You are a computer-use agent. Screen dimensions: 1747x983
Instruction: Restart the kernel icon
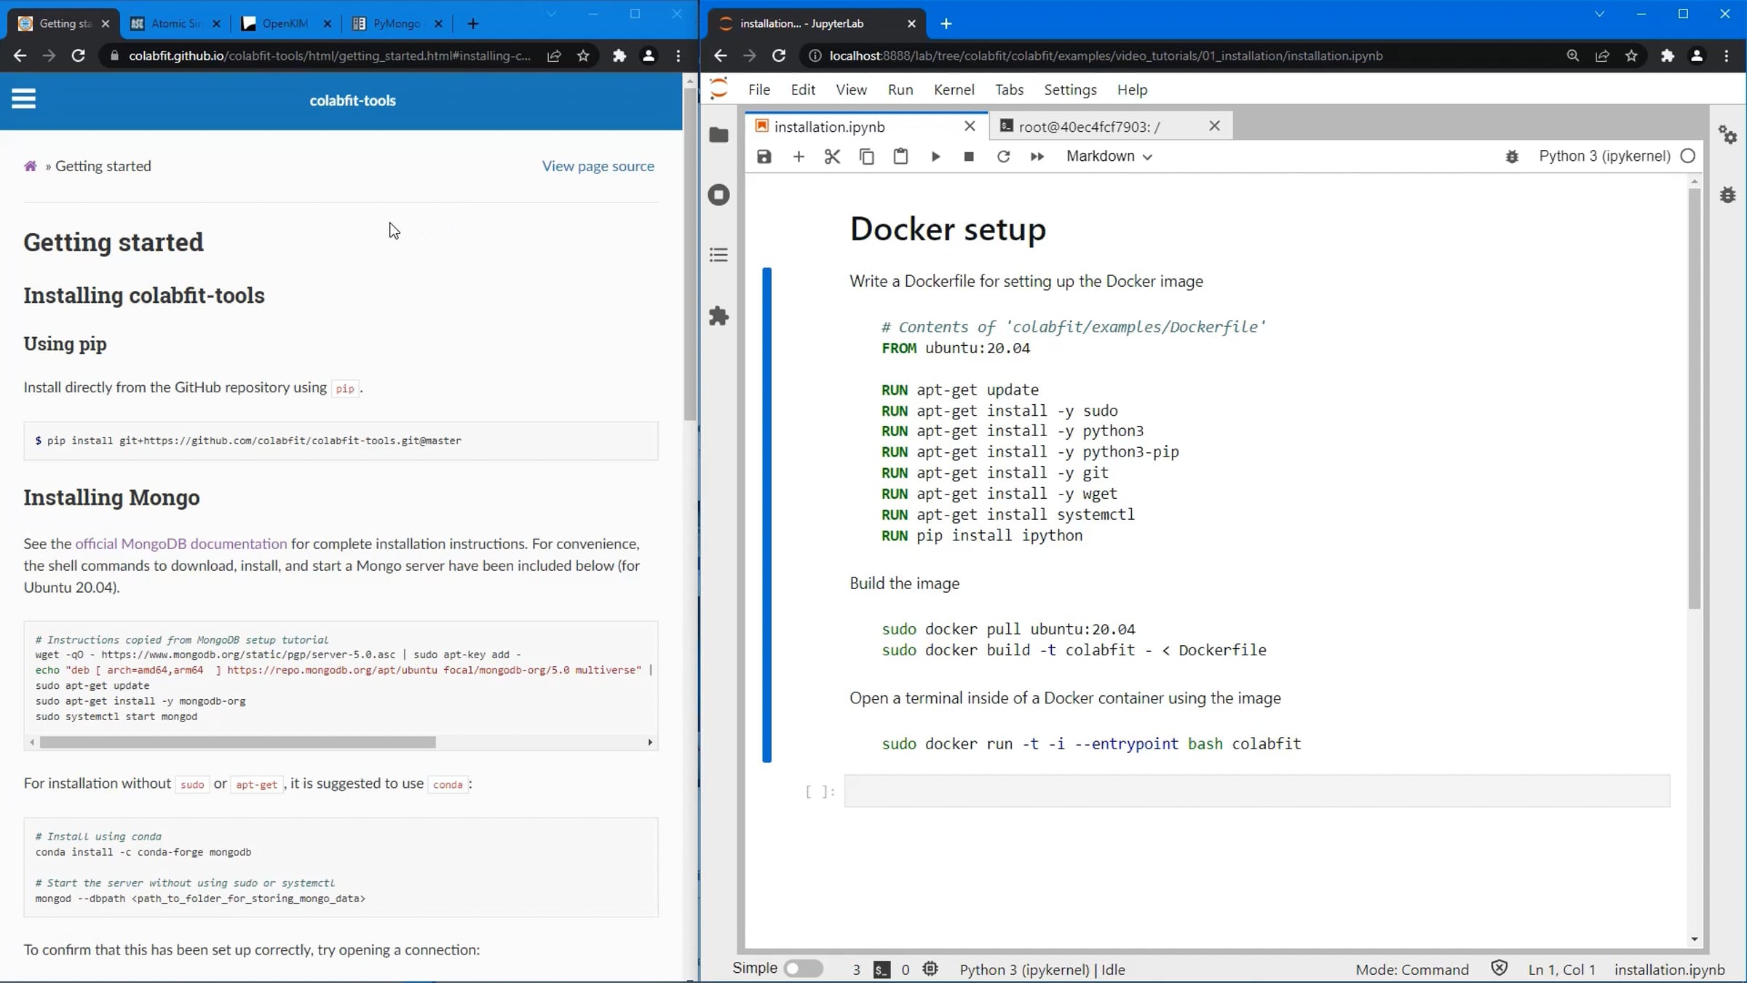[1003, 157]
